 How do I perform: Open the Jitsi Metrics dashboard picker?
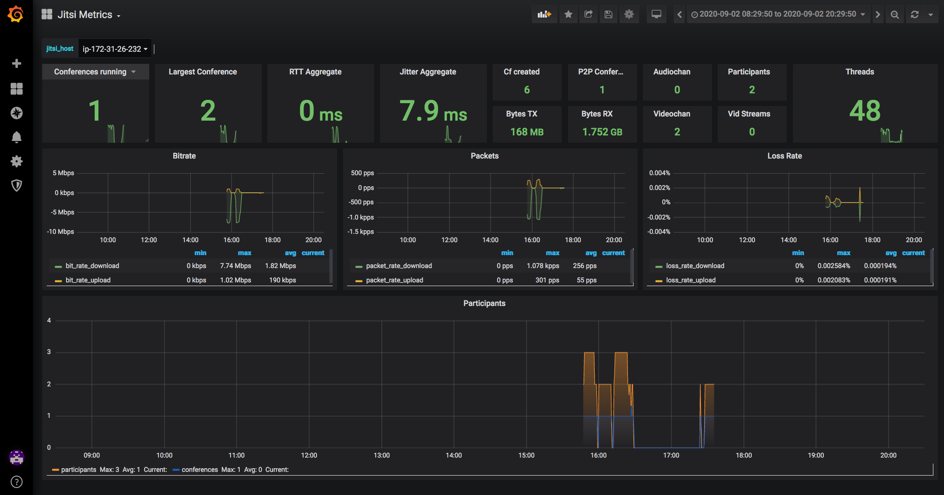(x=85, y=15)
